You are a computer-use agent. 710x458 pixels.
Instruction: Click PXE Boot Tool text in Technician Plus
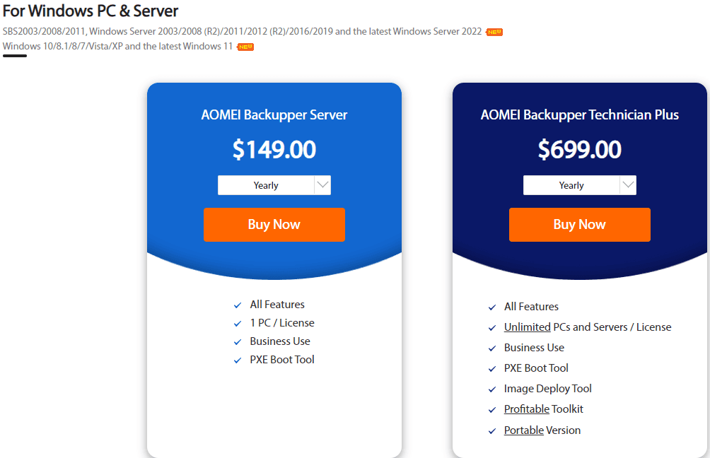click(536, 368)
